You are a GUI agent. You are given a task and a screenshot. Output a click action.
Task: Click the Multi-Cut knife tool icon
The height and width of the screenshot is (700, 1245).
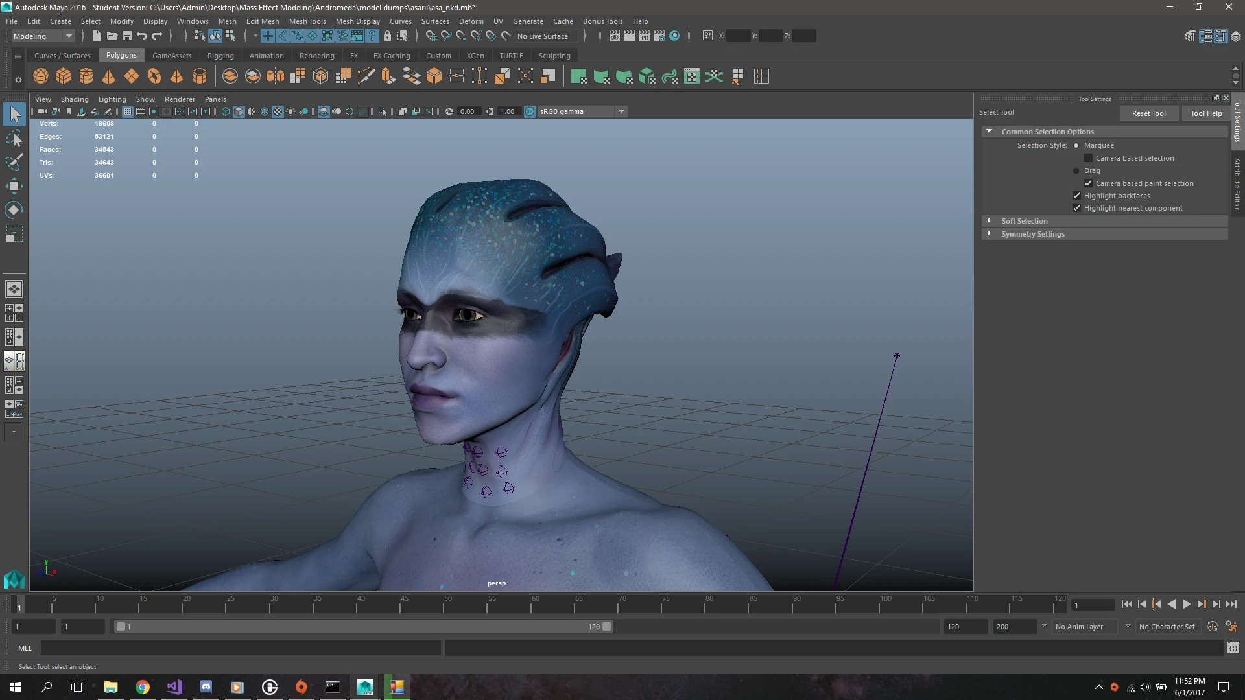point(366,76)
